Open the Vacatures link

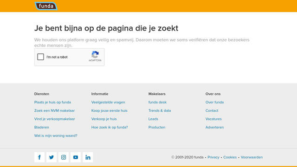213,119
